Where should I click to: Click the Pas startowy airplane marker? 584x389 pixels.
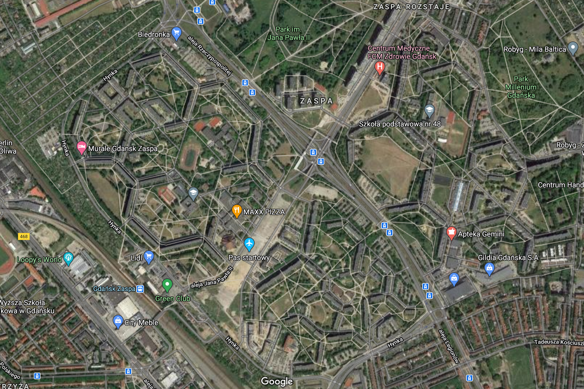(x=249, y=244)
